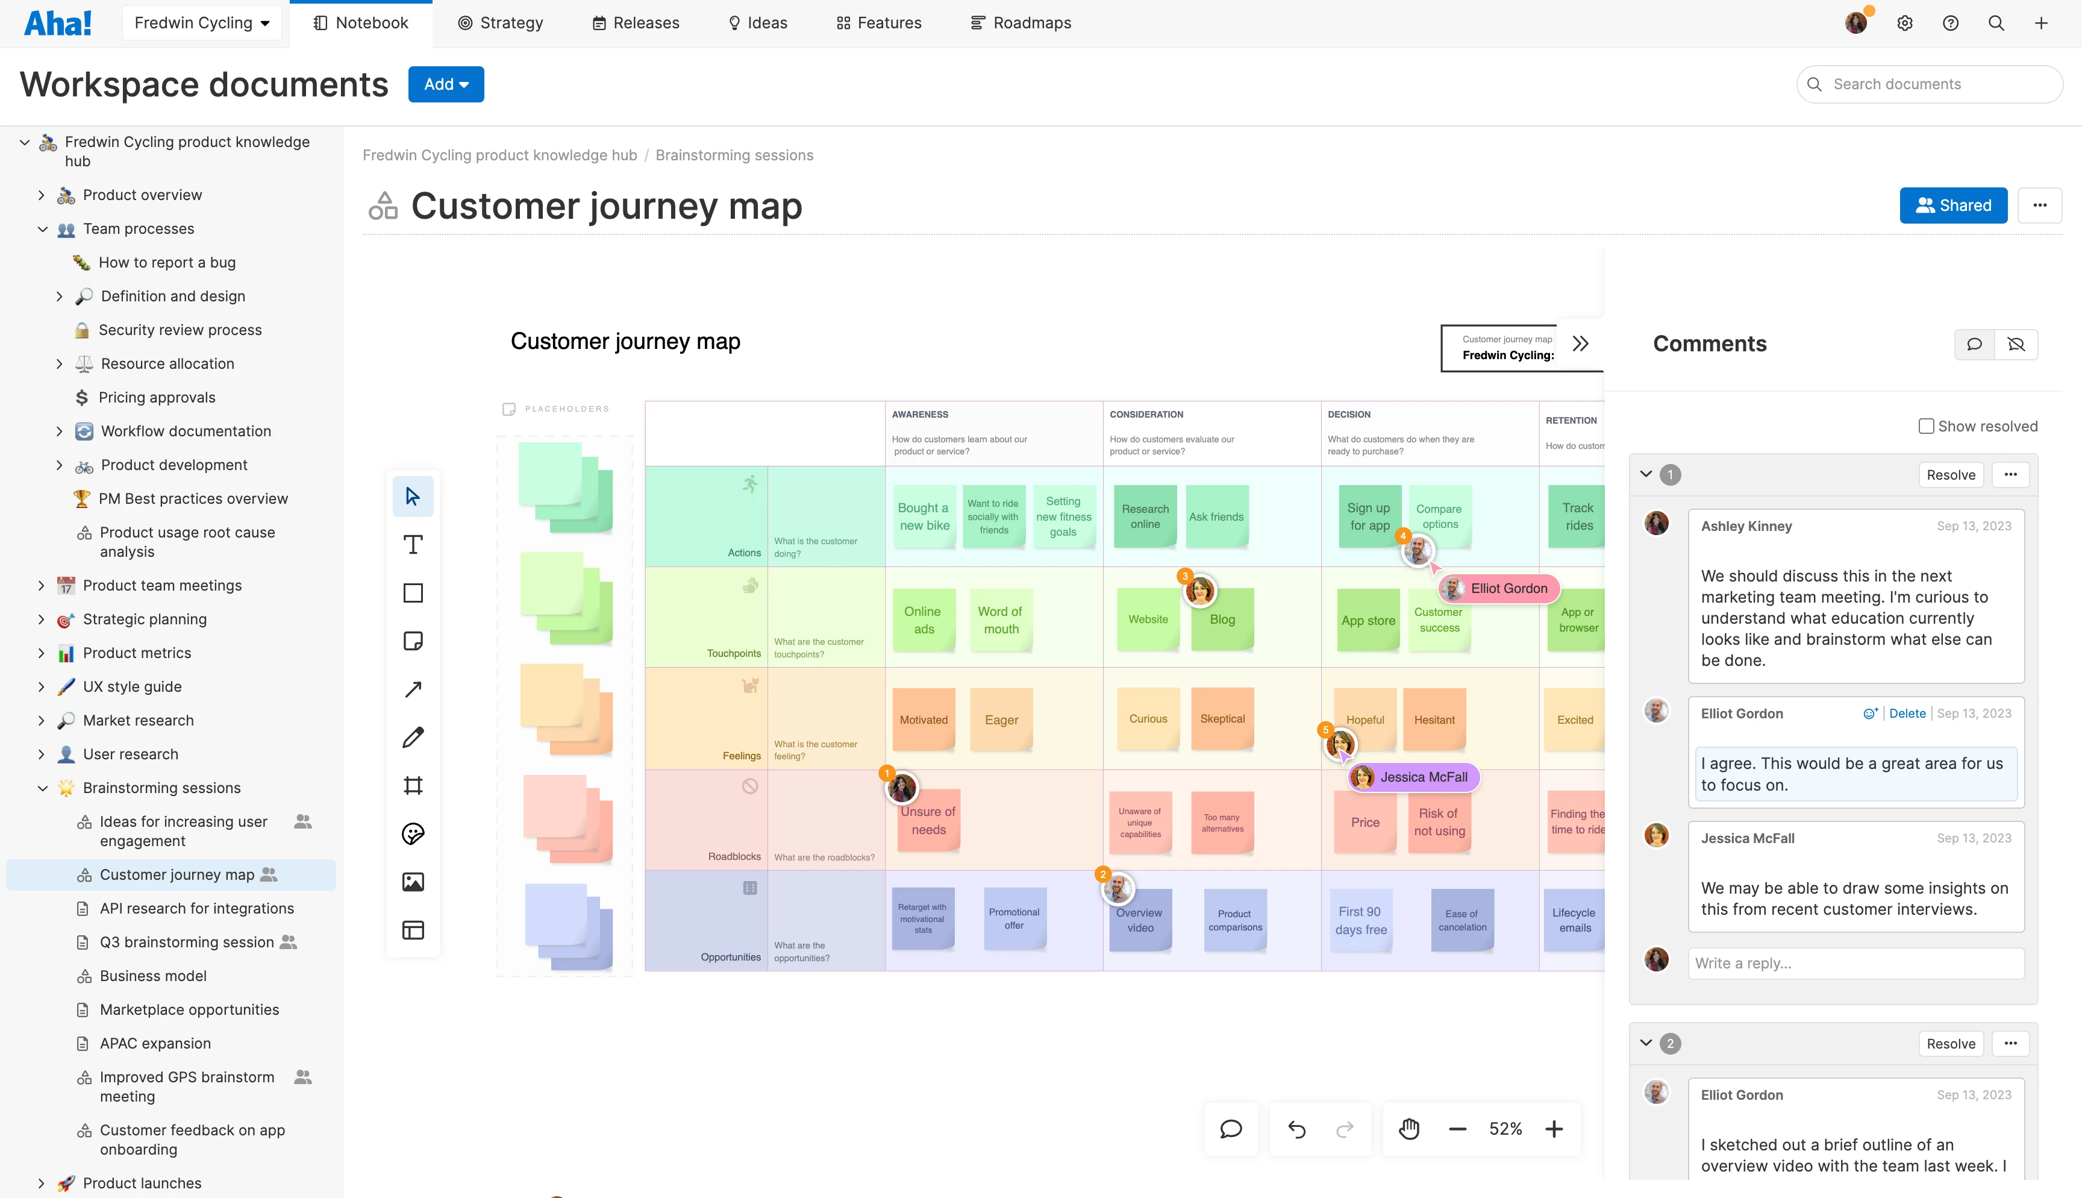Expand the Definition and design tree item
The height and width of the screenshot is (1198, 2082).
pos(59,295)
